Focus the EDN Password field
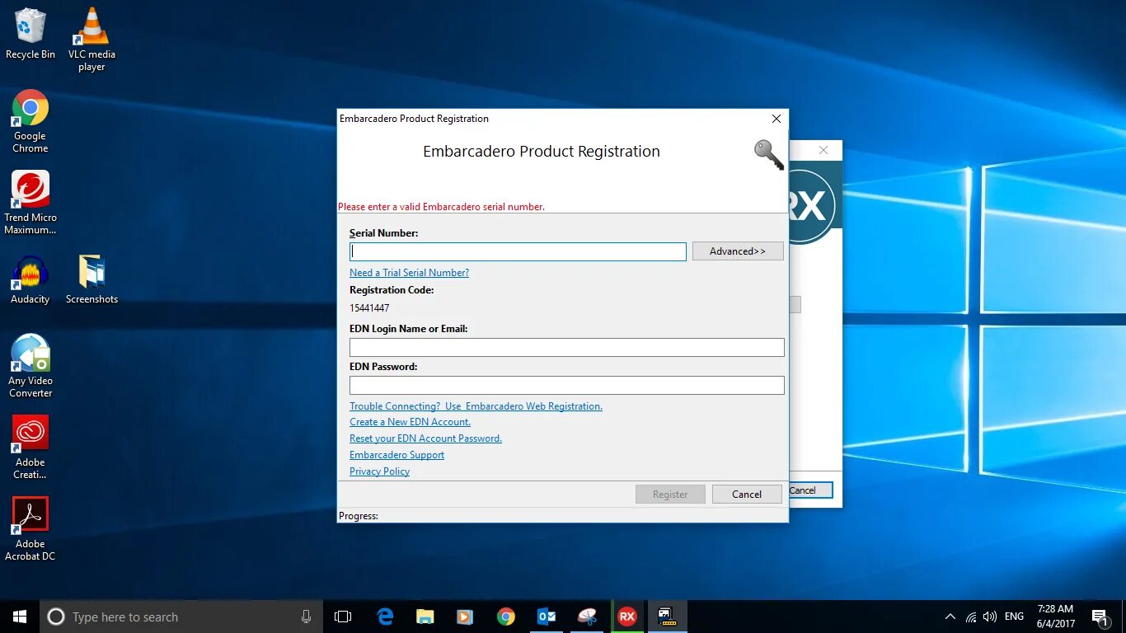 [566, 385]
